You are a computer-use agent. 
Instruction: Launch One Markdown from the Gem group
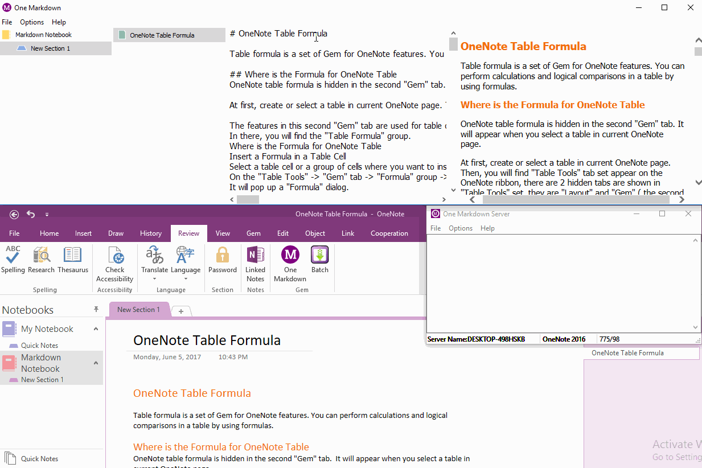(290, 254)
